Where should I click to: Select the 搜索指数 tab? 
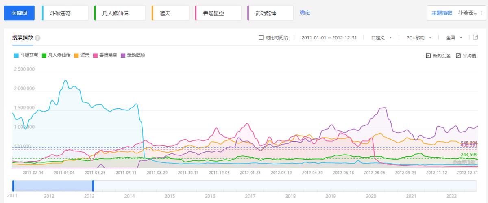click(x=22, y=37)
